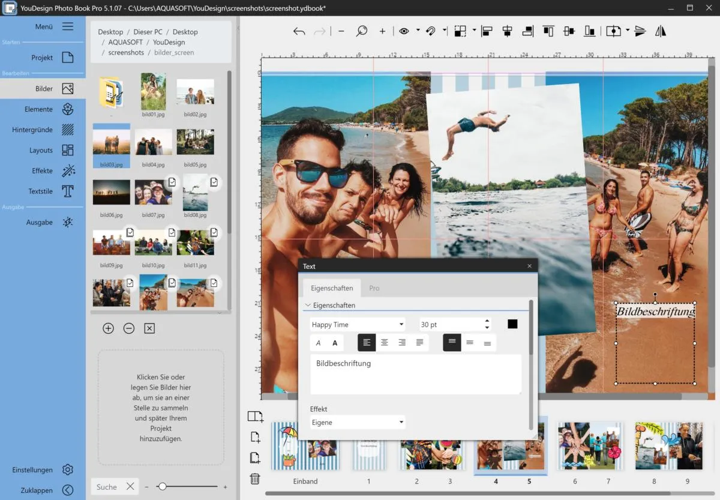Click the flip horizontal mirror icon
The width and height of the screenshot is (720, 500).
click(661, 31)
